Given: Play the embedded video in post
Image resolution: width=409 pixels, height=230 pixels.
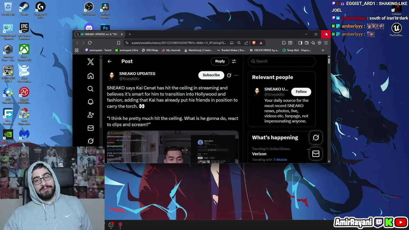Looking at the screenshot, I should tap(173, 147).
